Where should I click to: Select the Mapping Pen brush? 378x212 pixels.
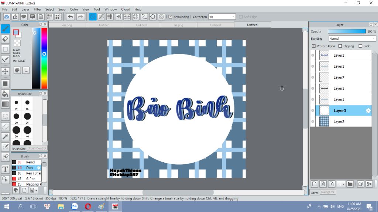coord(27,184)
